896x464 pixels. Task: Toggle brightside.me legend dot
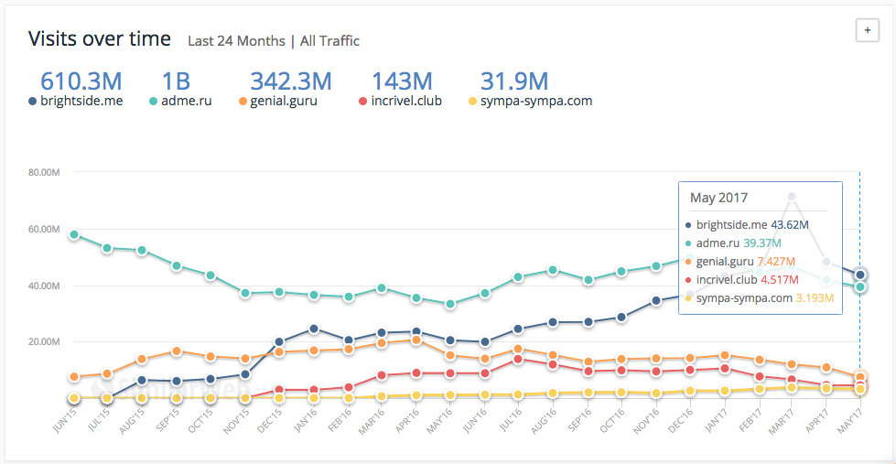coord(33,102)
